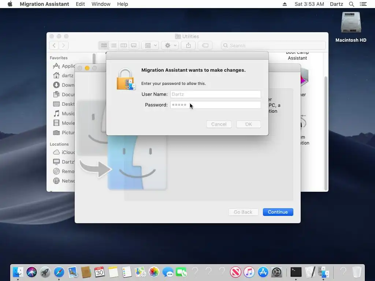This screenshot has height=281, width=375.
Task: Open Finder action gear dropdown
Action: (x=170, y=45)
